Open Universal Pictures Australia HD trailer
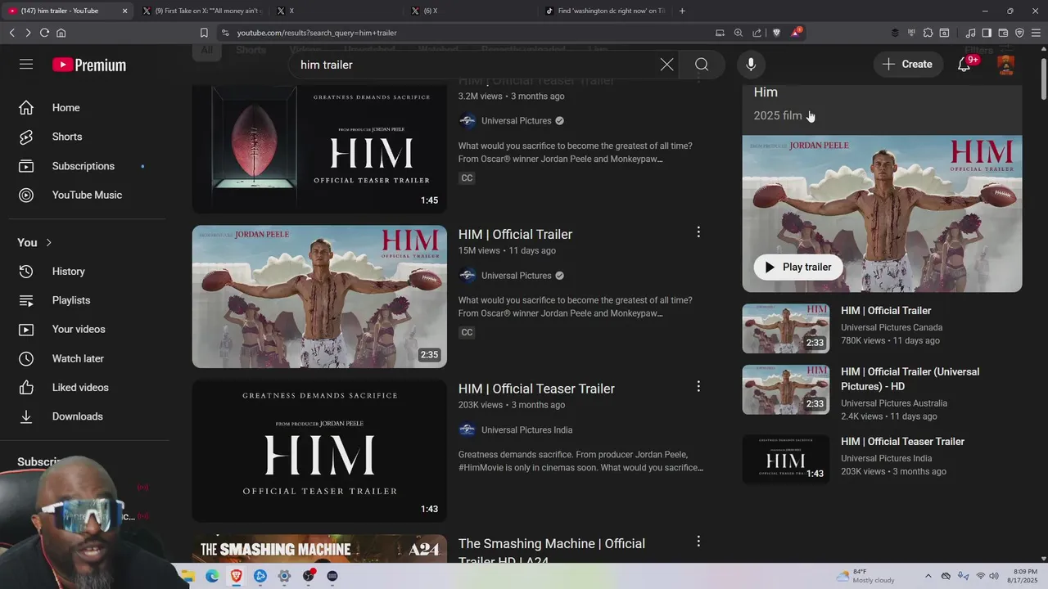 910,378
